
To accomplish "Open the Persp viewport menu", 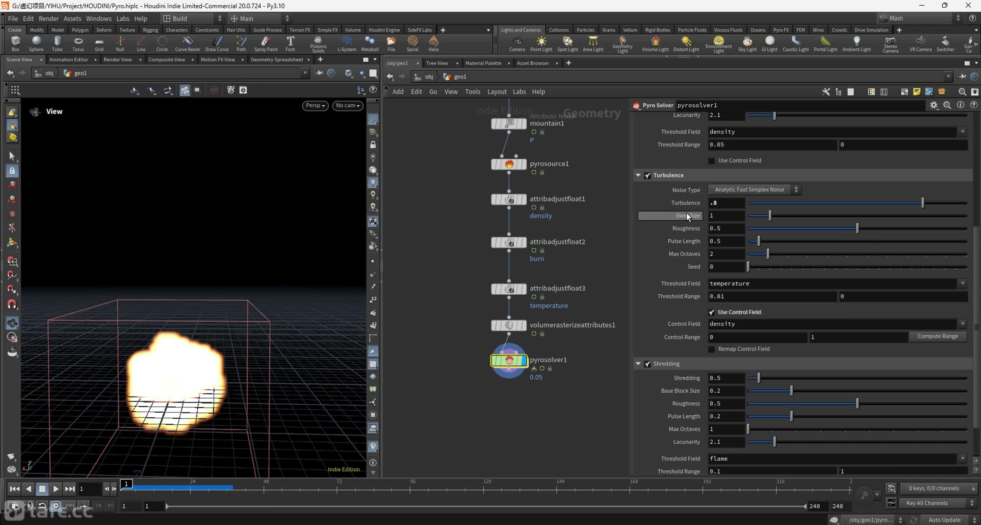I will point(315,105).
